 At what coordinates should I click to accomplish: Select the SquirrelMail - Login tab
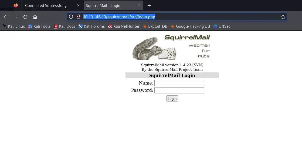point(103,6)
